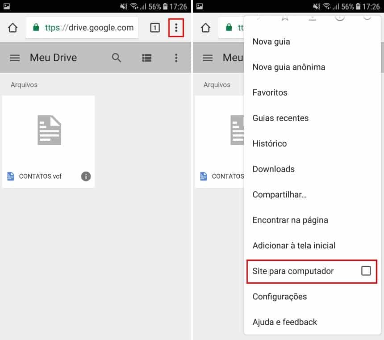
Task: Enable the 'Site para computador' checkbox
Action: tap(366, 271)
